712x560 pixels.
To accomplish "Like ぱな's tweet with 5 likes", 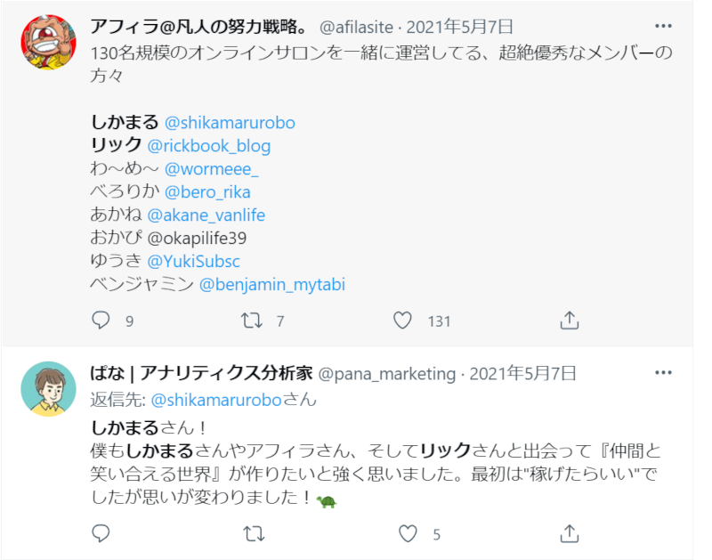I will [408, 533].
